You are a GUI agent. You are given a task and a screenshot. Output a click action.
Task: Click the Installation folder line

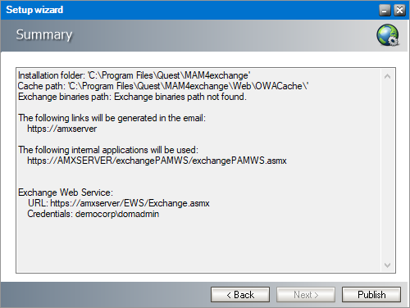(134, 75)
